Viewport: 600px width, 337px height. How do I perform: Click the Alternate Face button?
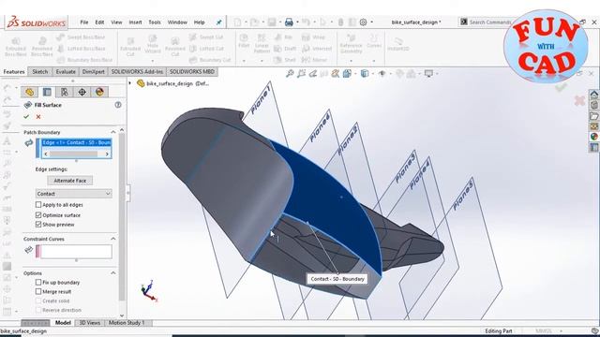[x=70, y=181]
